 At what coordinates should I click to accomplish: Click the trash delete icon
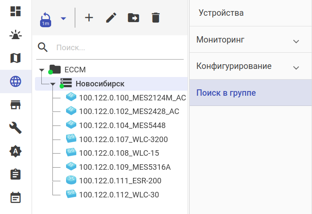pyautogui.click(x=156, y=18)
